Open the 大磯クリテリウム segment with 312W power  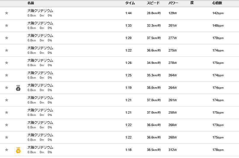(x=40, y=147)
